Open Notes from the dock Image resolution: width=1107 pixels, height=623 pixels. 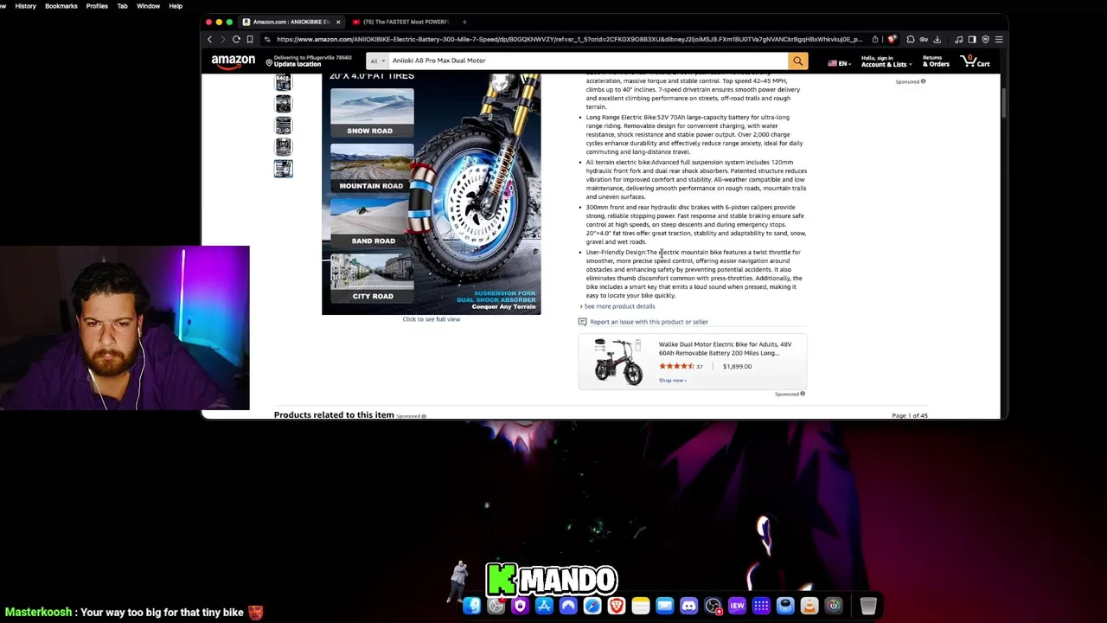click(641, 606)
